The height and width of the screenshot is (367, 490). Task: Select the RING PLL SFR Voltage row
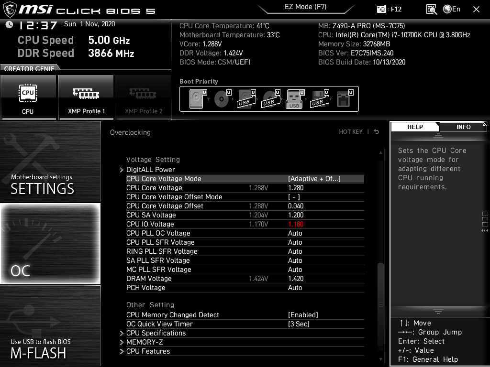coord(245,251)
